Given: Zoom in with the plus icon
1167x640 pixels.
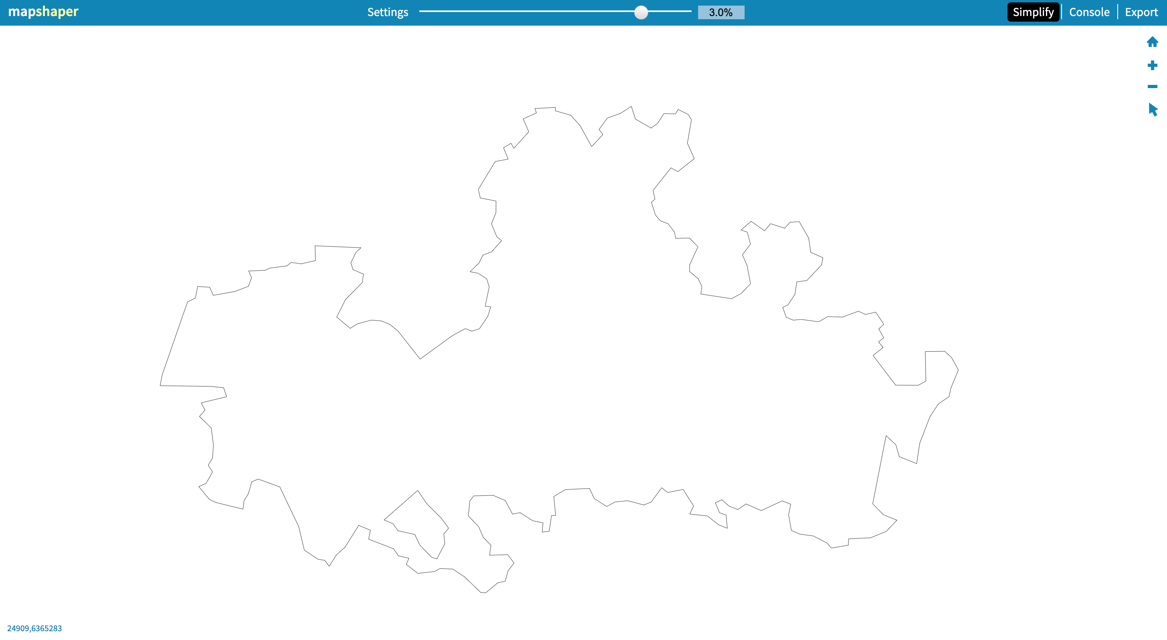Looking at the screenshot, I should point(1152,65).
